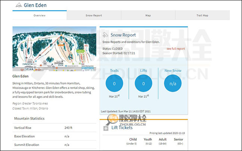Open the Snow Report tab

tap(94, 15)
